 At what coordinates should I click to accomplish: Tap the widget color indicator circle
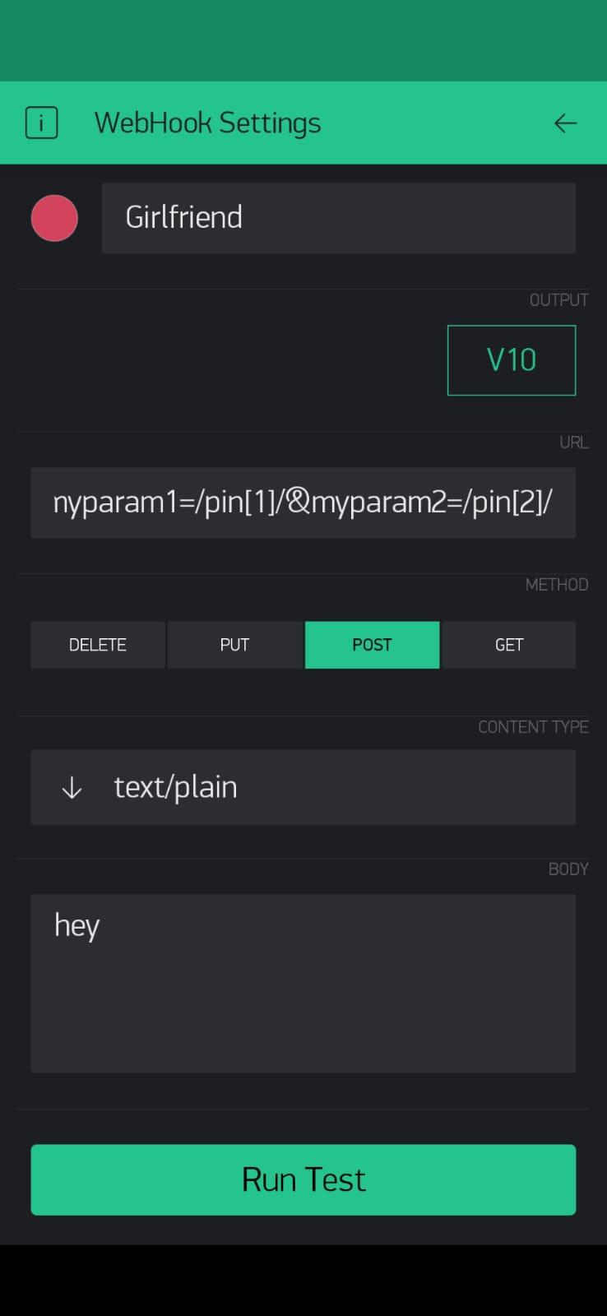click(54, 217)
